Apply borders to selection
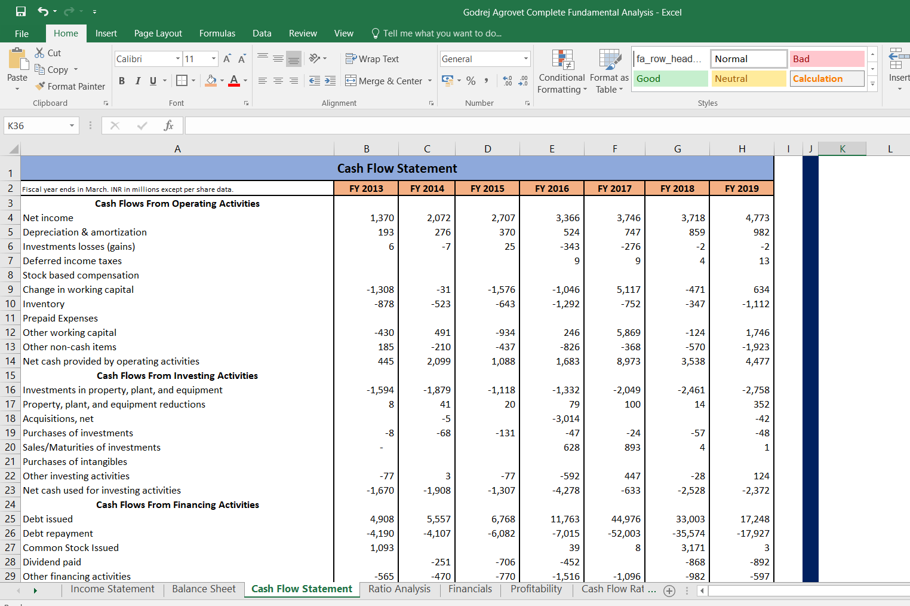The width and height of the screenshot is (910, 606). click(182, 80)
